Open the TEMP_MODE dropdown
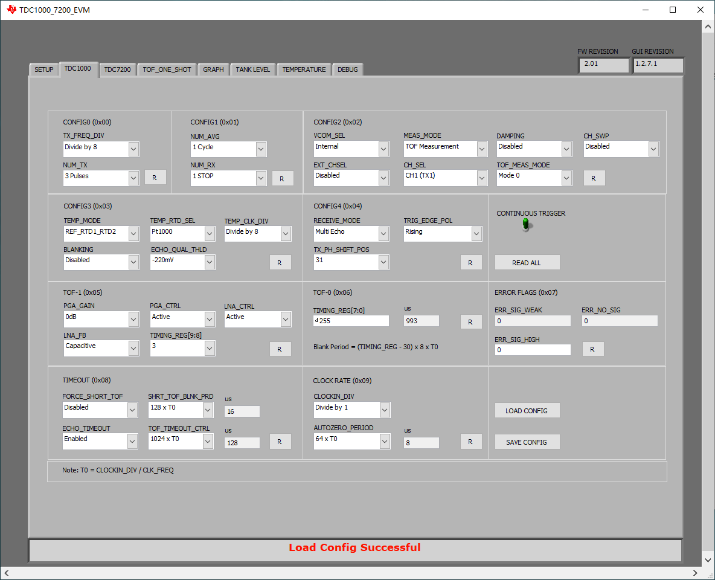 coord(101,234)
